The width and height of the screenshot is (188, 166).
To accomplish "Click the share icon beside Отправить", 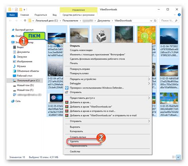I will tap(67, 92).
